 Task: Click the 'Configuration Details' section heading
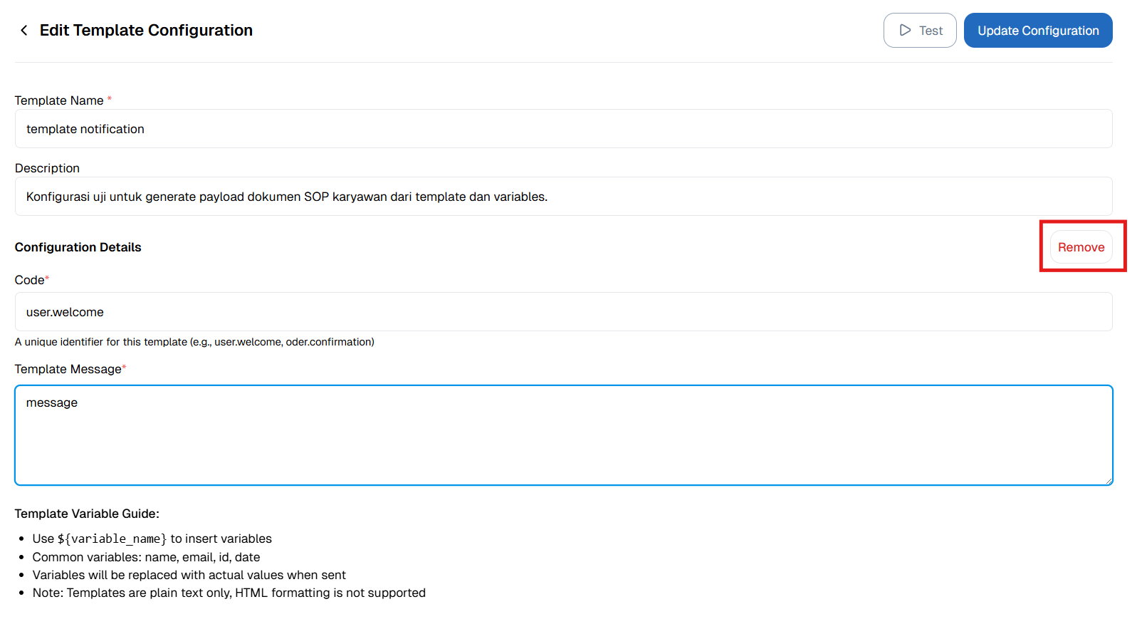click(x=78, y=247)
